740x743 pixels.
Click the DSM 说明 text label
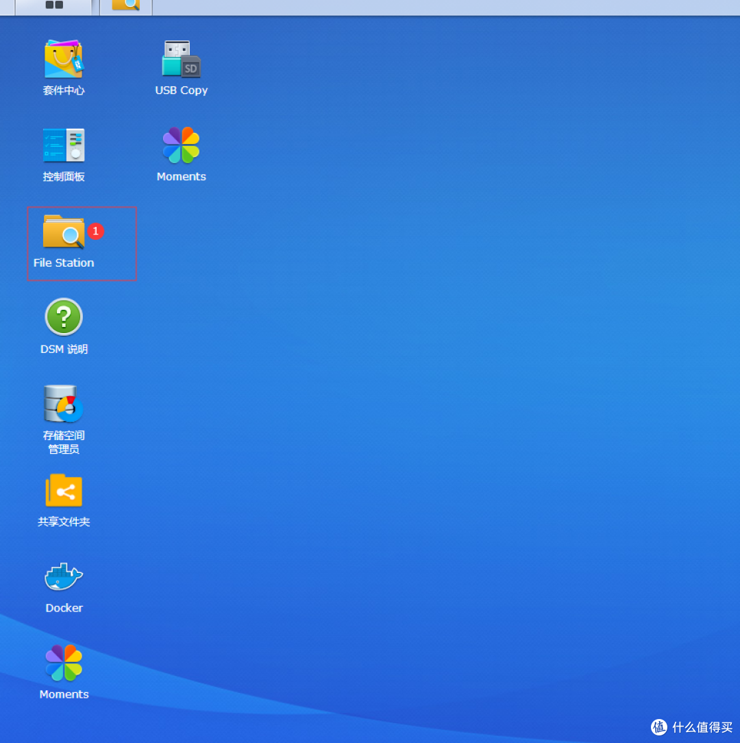pyautogui.click(x=64, y=350)
